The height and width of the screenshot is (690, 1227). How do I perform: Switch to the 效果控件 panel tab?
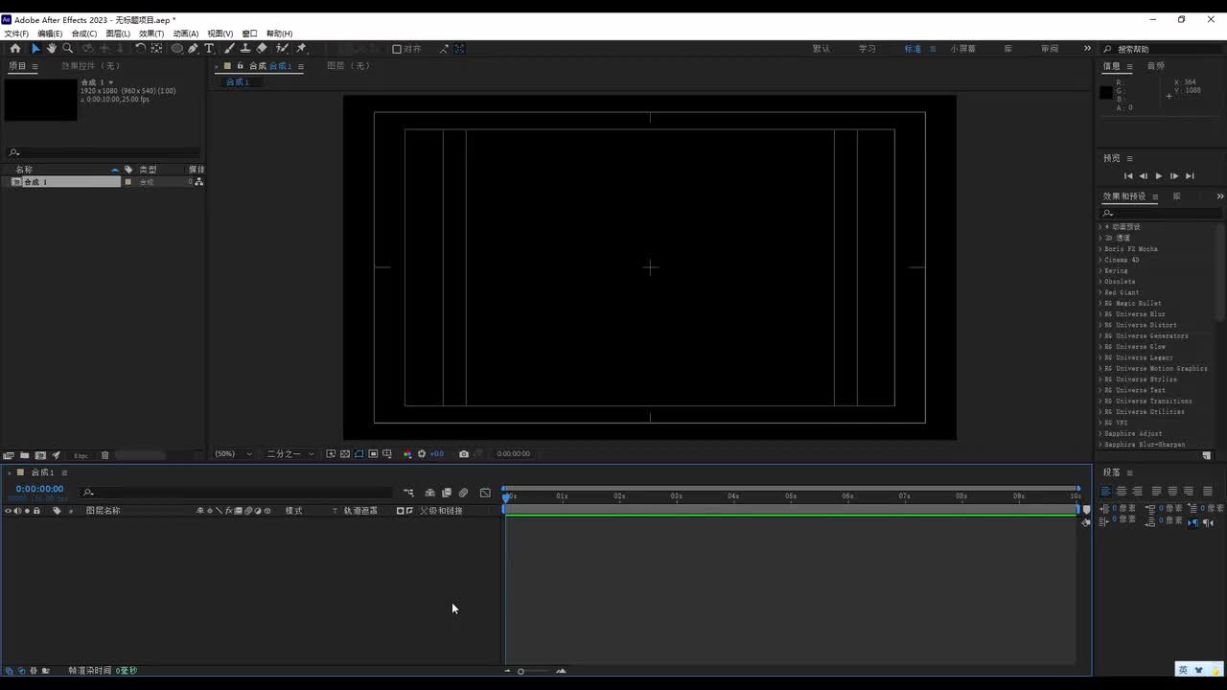coord(91,66)
